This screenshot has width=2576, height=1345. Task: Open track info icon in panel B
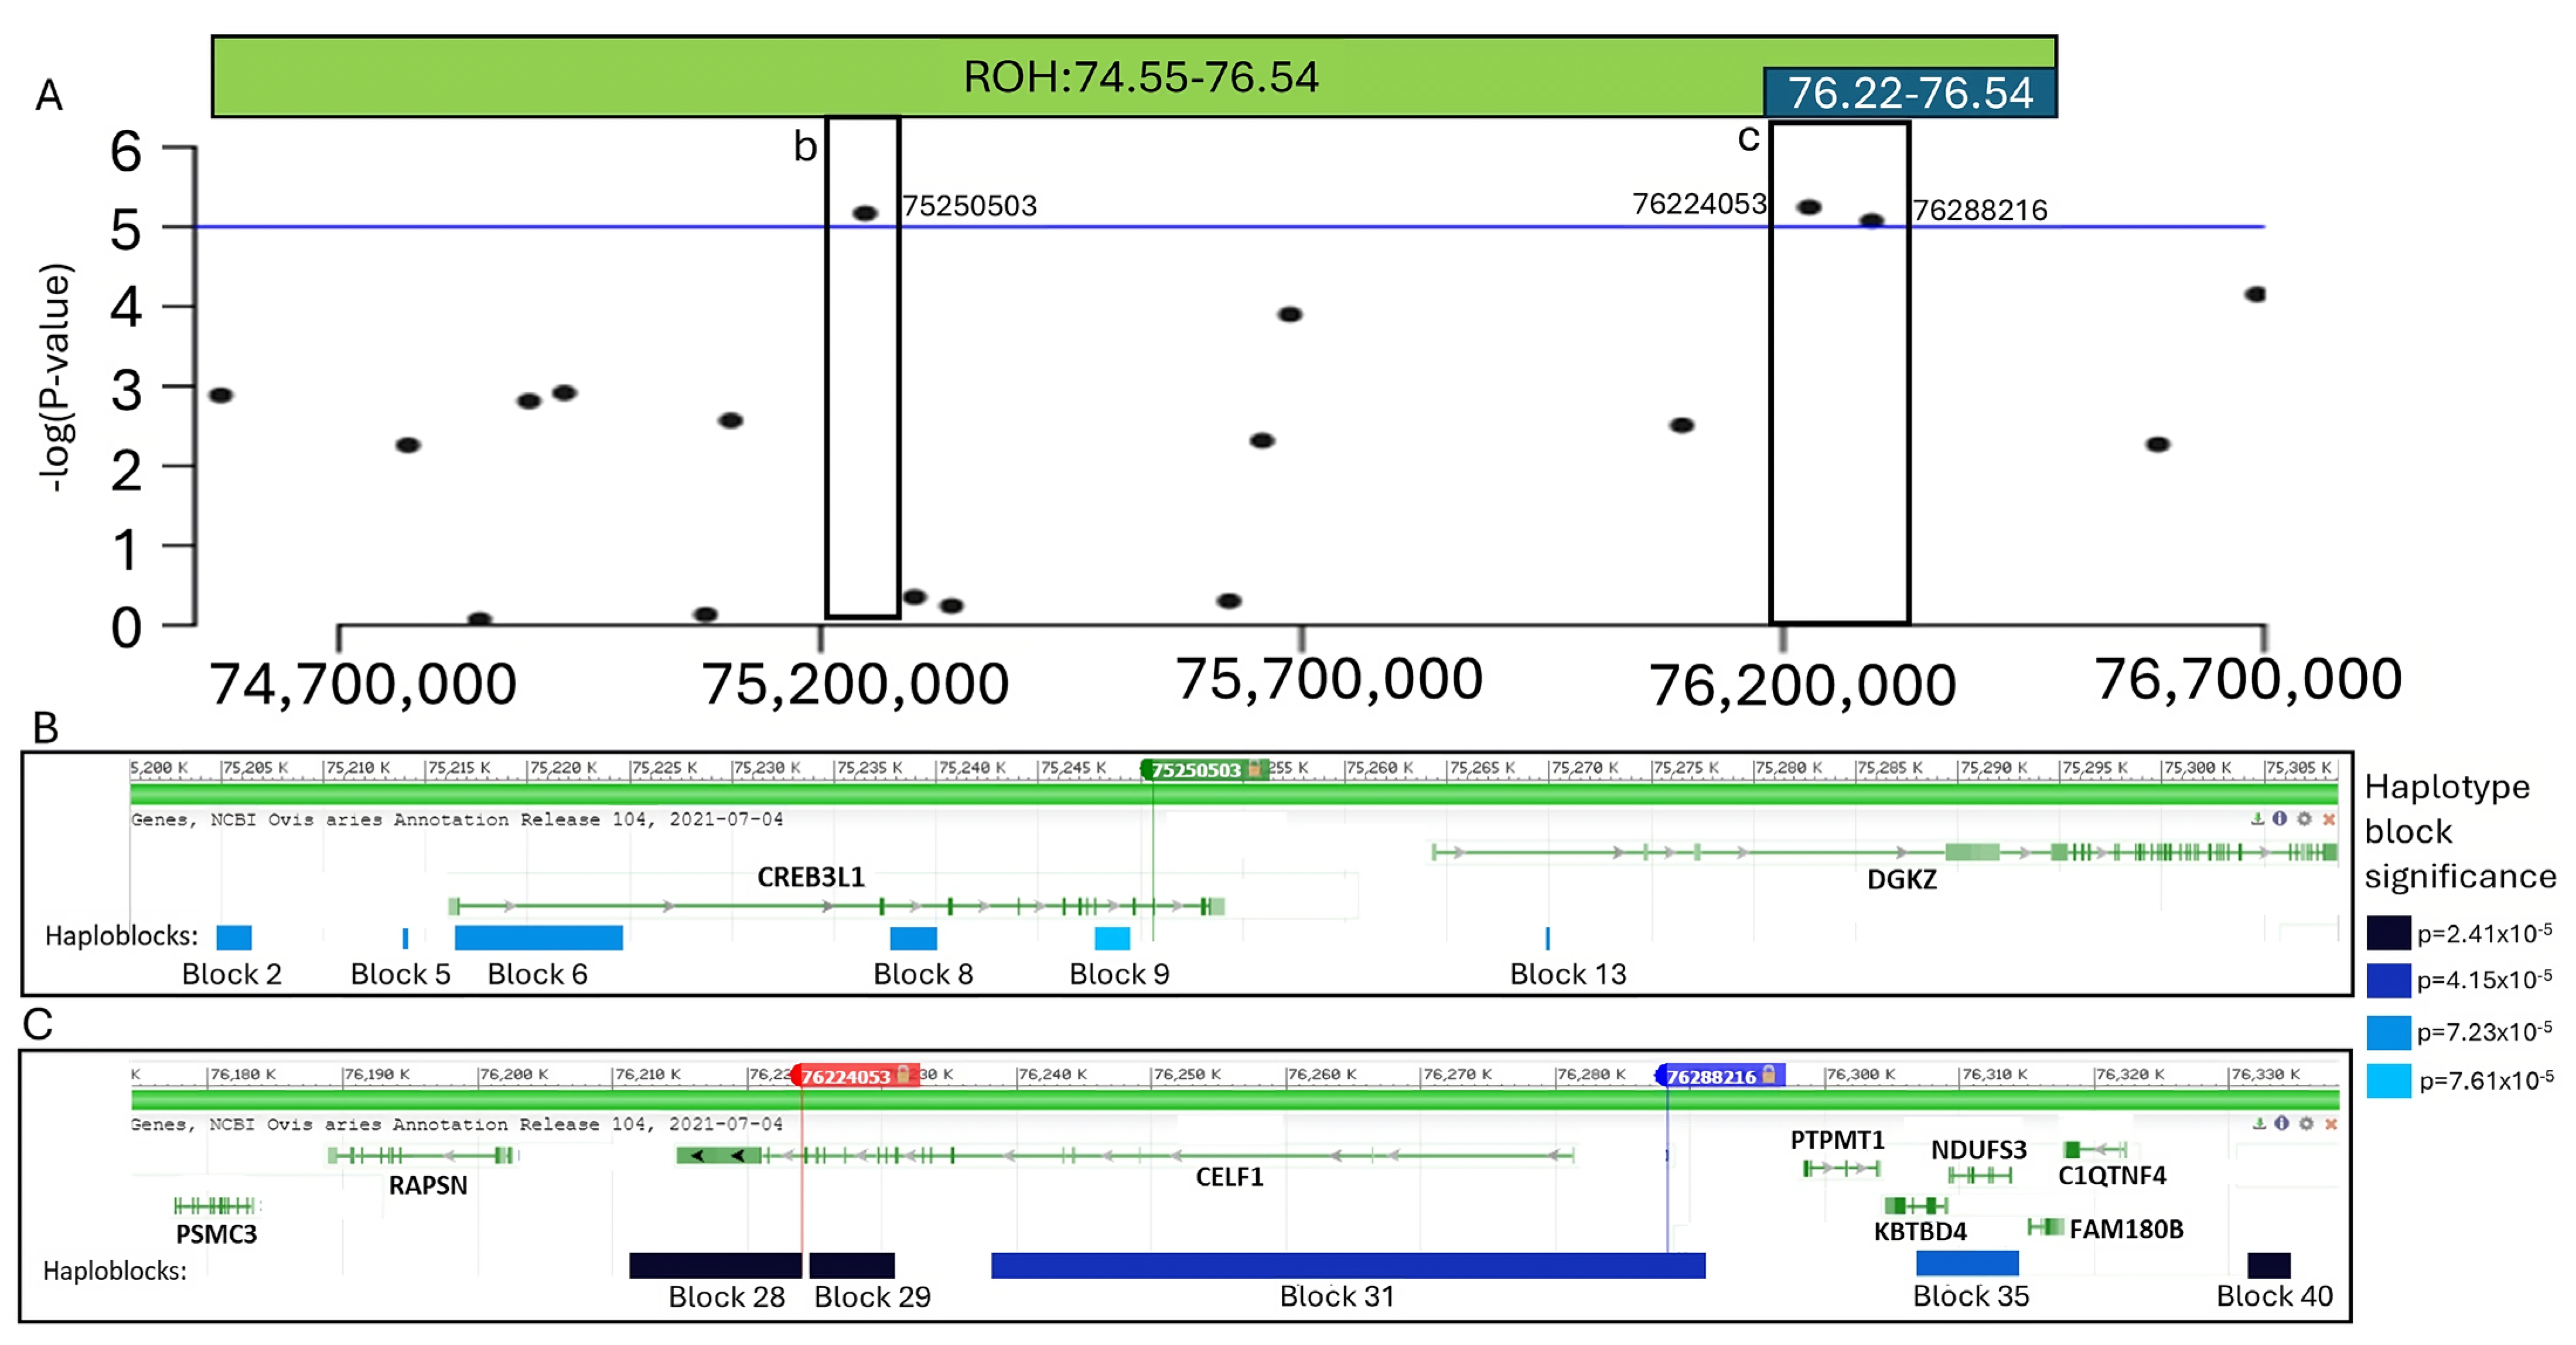click(2280, 819)
